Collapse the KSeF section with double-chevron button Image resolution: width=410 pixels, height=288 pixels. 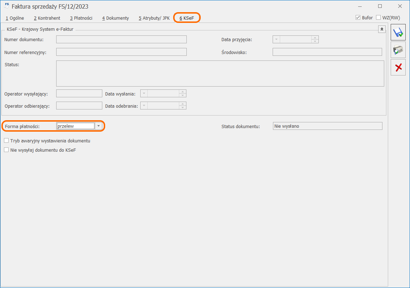382,29
